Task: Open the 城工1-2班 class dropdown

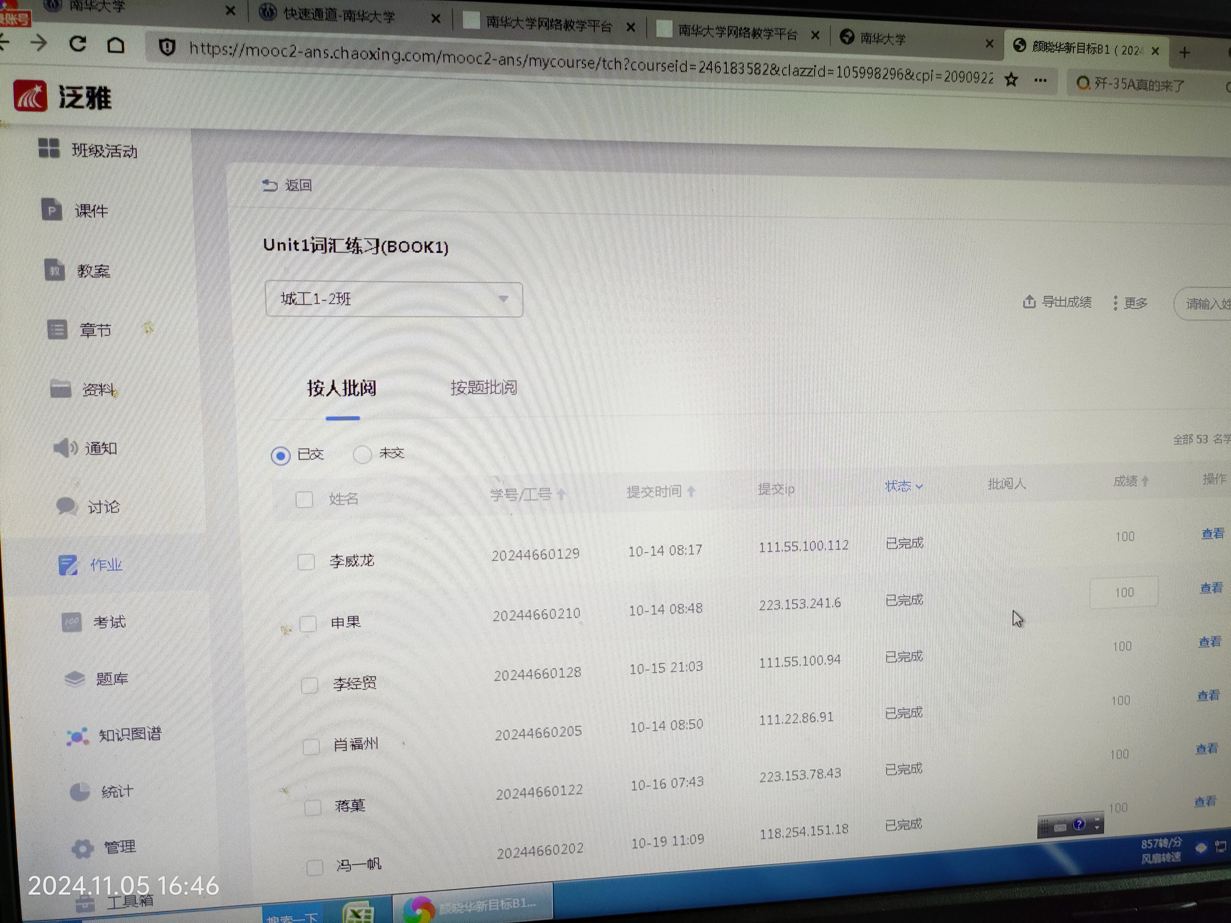Action: 394,299
